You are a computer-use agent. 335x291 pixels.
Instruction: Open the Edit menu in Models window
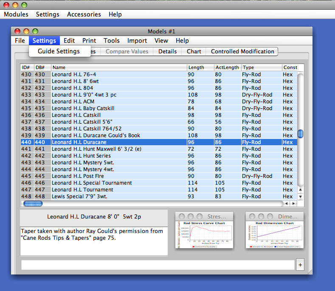69,41
